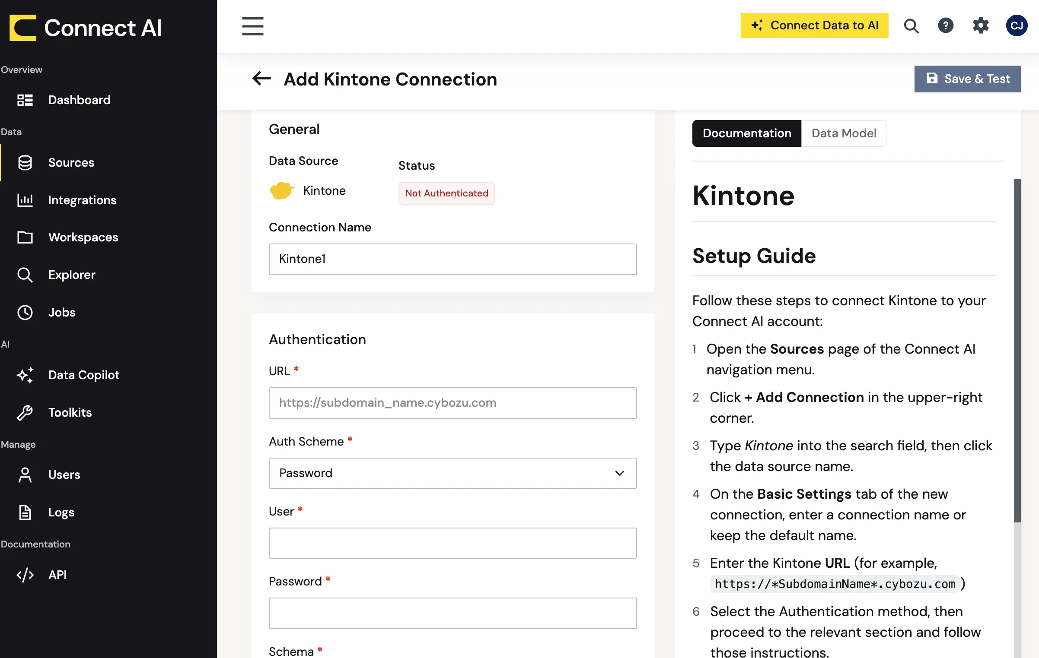Click the API code brackets icon
1039x658 pixels.
pos(25,575)
